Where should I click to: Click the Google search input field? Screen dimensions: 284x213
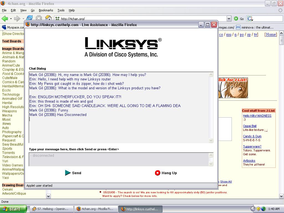click(268, 19)
